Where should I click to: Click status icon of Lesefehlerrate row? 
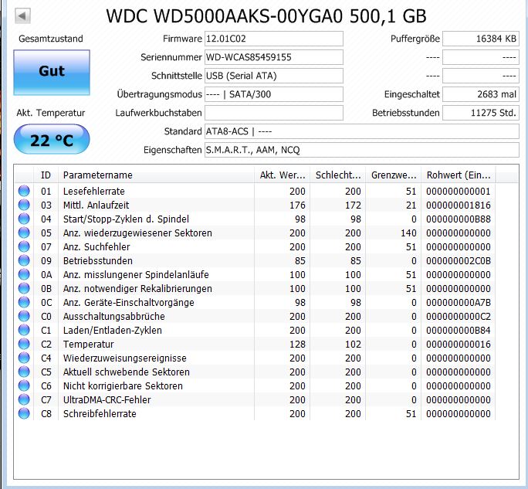click(24, 191)
